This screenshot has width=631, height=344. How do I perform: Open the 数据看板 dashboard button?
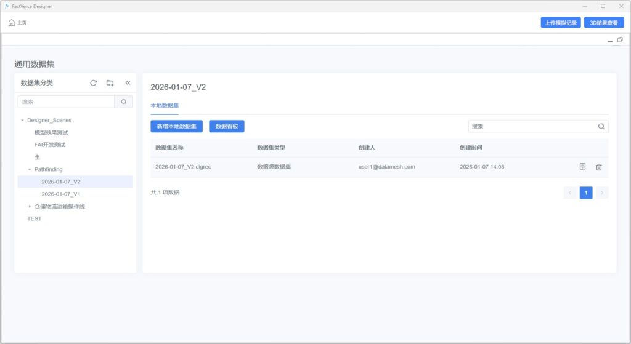[227, 126]
